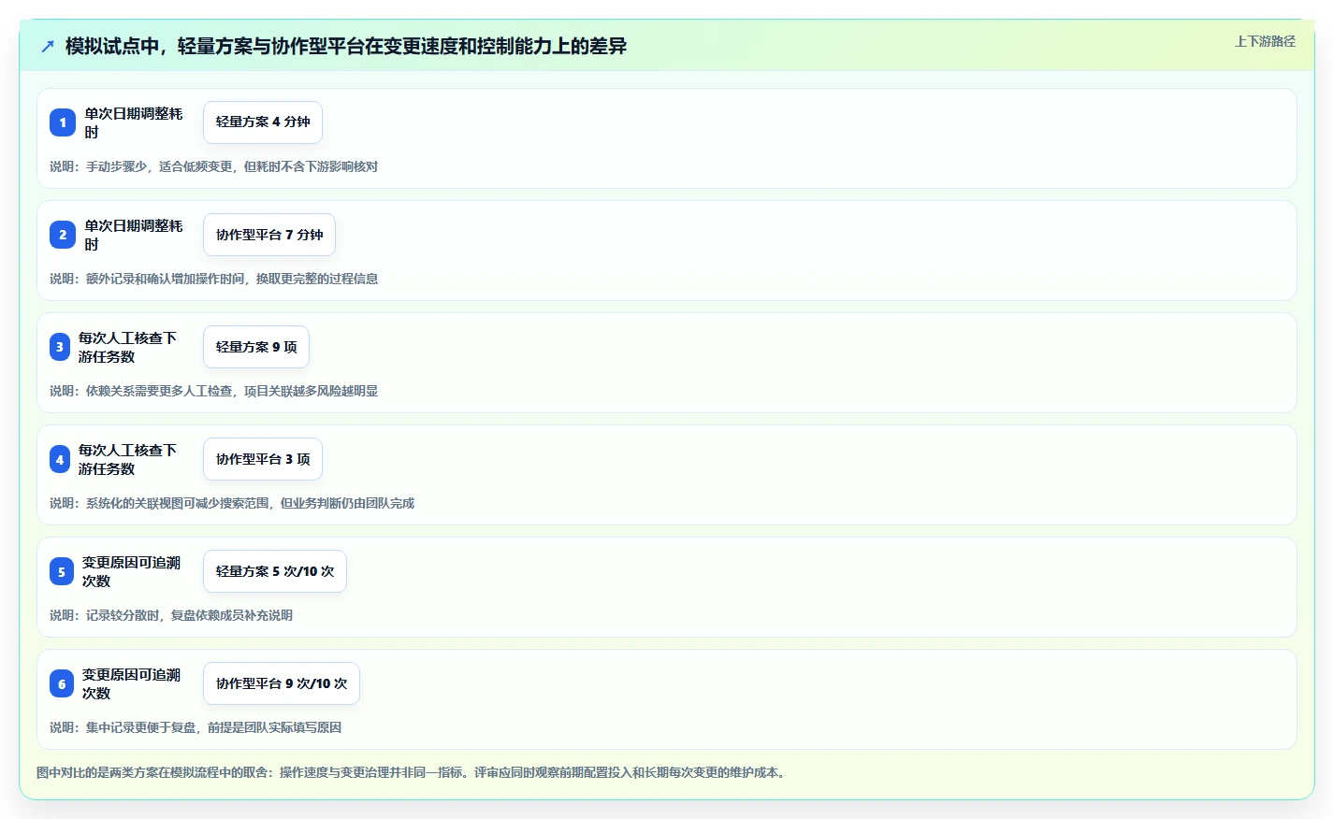1334x819 pixels.
Task: Click 每次人工核查下游任务数 label in row 4
Action: (127, 459)
